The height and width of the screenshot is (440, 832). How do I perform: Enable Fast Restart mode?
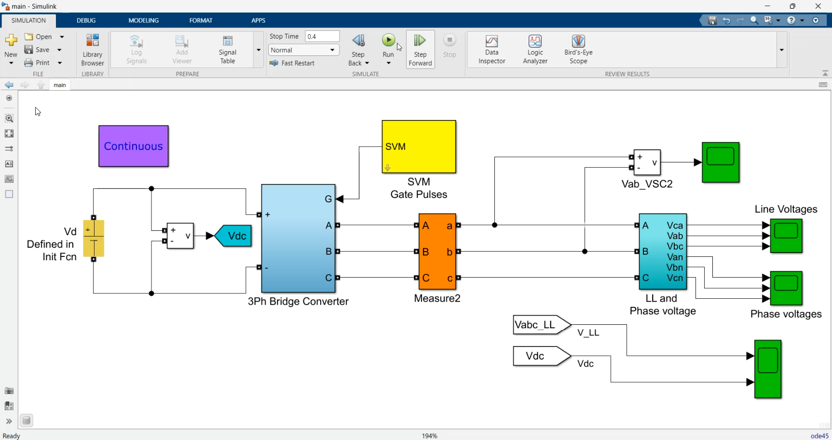293,63
